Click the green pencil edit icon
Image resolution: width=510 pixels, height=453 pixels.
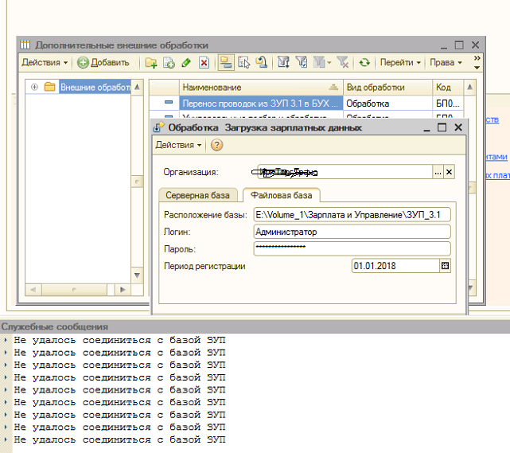(186, 62)
